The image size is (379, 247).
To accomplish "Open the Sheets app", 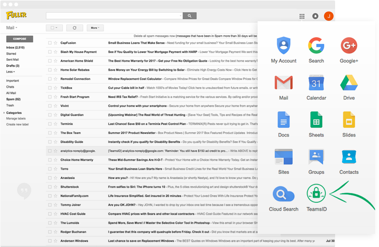I will coord(316,124).
